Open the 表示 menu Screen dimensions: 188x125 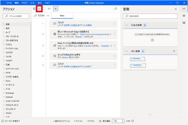tap(40, 3)
